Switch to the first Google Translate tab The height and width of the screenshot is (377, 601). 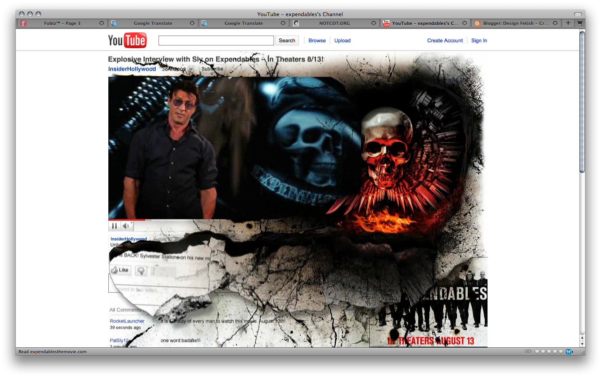(153, 23)
